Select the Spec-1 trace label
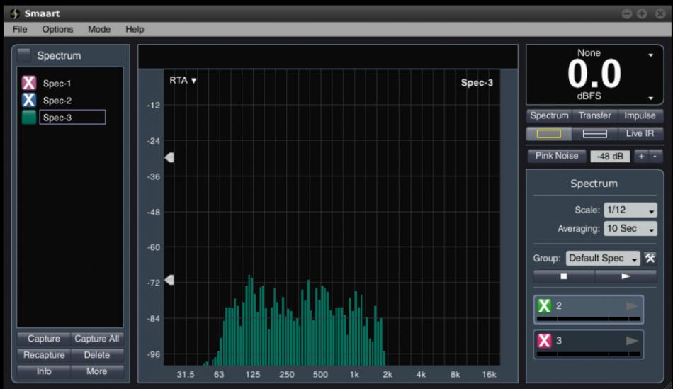 57,84
